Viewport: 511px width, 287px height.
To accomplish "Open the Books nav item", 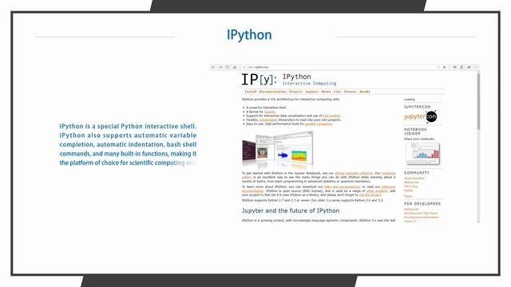I will [x=365, y=92].
